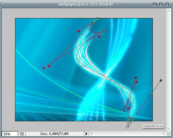Image resolution: width=173 pixels, height=138 pixels.
Task: Click the window resize grip corner
Action: (169, 134)
